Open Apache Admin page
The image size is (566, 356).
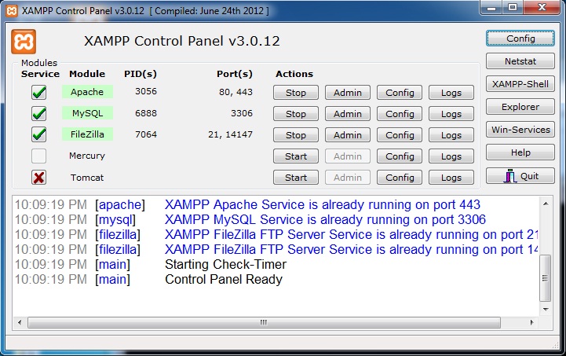point(348,93)
